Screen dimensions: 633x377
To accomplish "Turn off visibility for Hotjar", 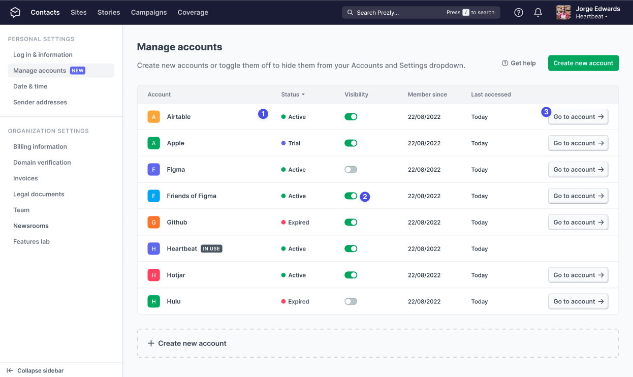I will (x=351, y=275).
